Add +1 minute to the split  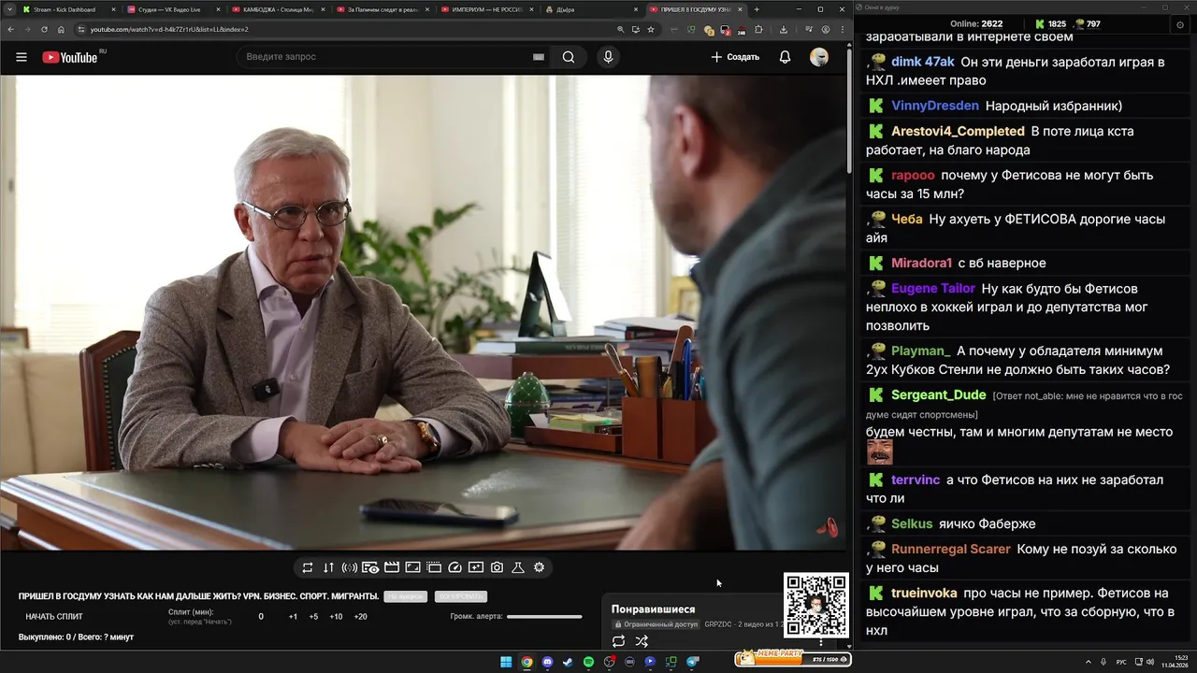[x=293, y=617]
